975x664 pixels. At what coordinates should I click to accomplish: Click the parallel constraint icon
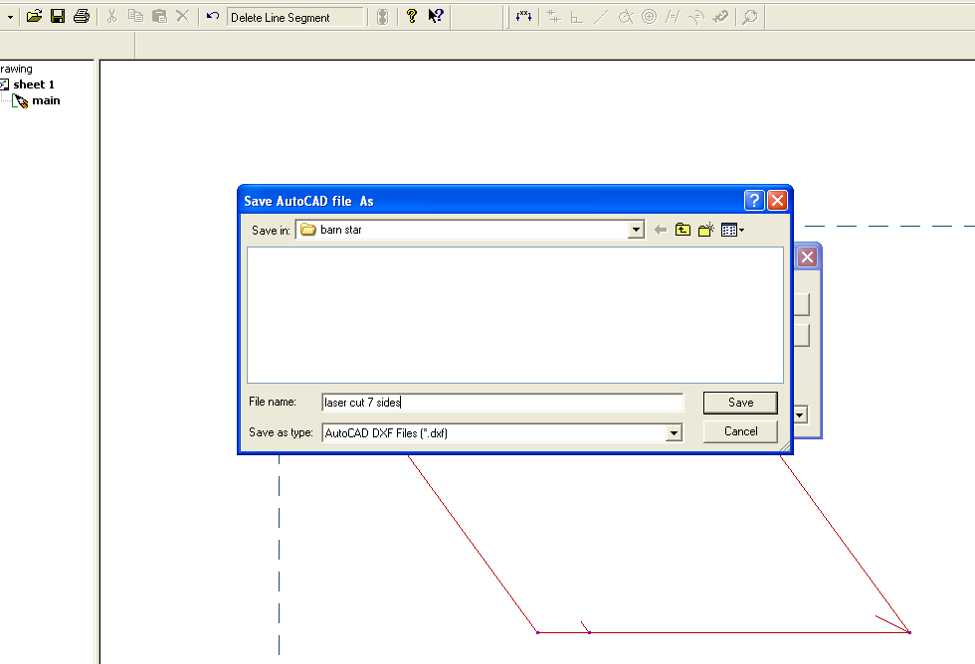tap(673, 17)
